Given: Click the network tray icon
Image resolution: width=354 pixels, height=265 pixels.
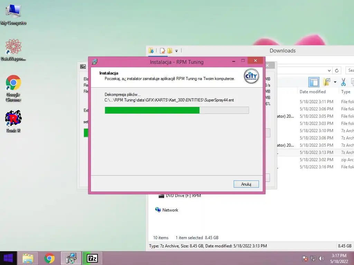Looking at the screenshot, I should [313, 258].
